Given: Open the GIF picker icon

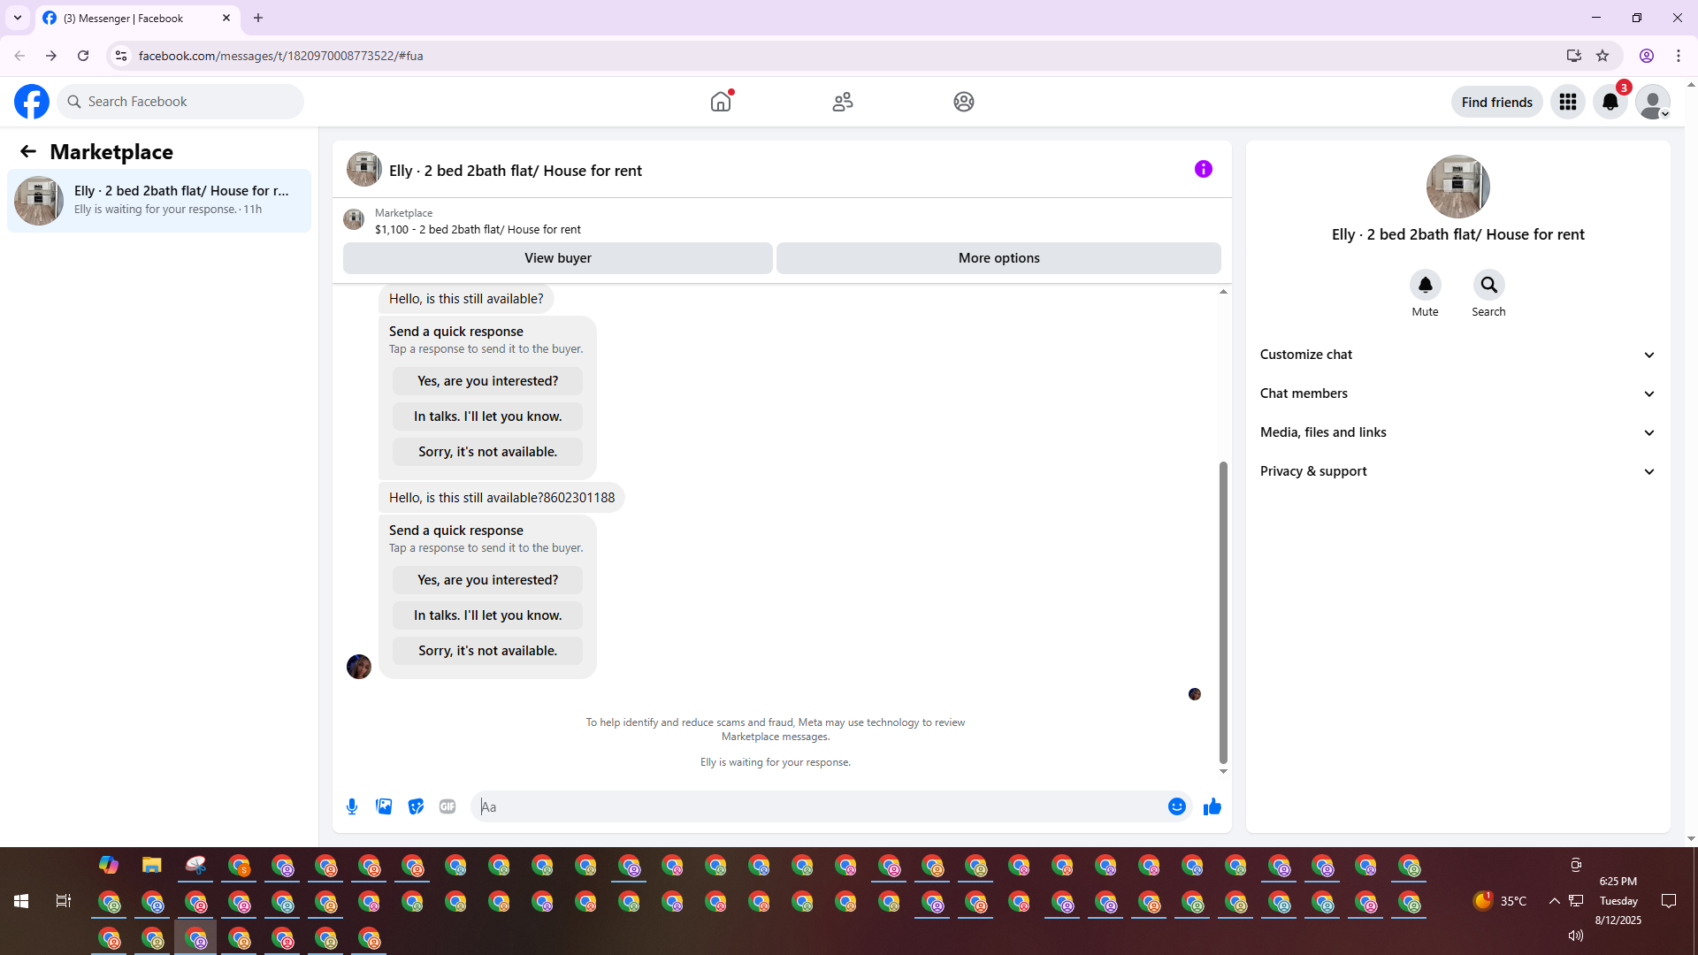Looking at the screenshot, I should pos(447,806).
